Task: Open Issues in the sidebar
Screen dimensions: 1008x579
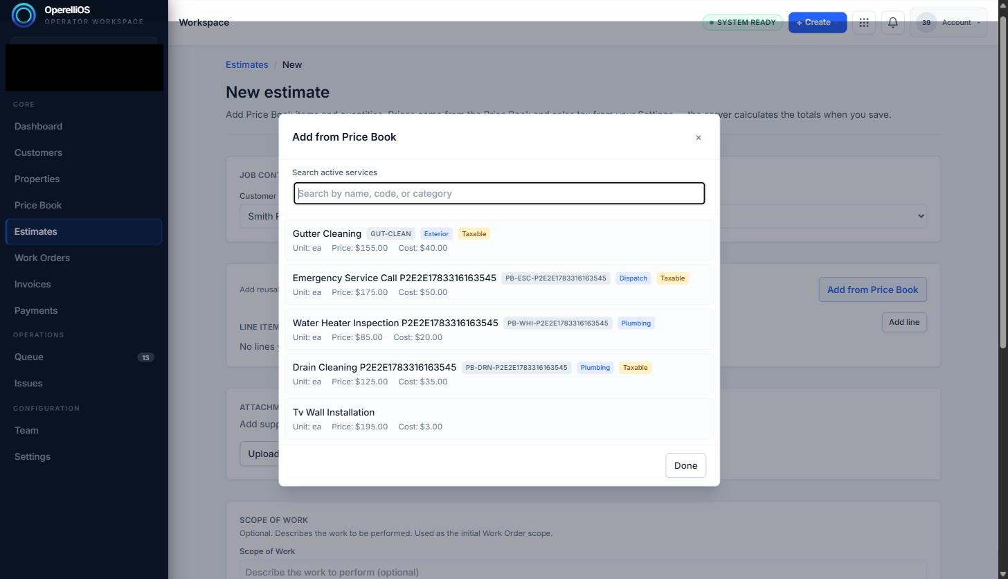Action: 84,383
